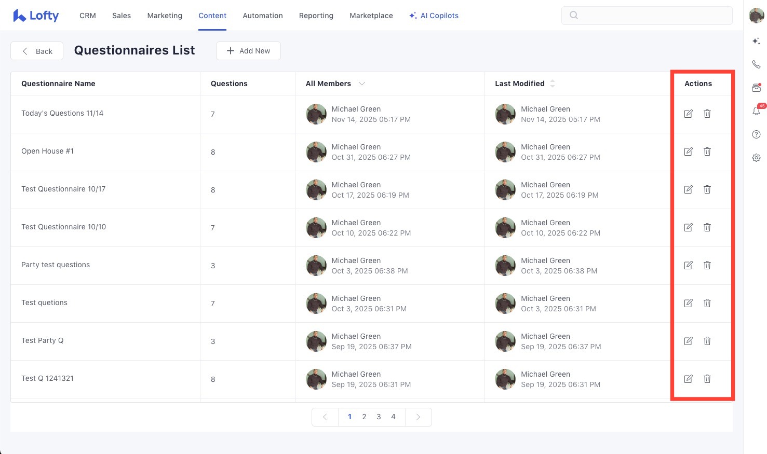Open the notifications bell icon
767x454 pixels.
756,111
